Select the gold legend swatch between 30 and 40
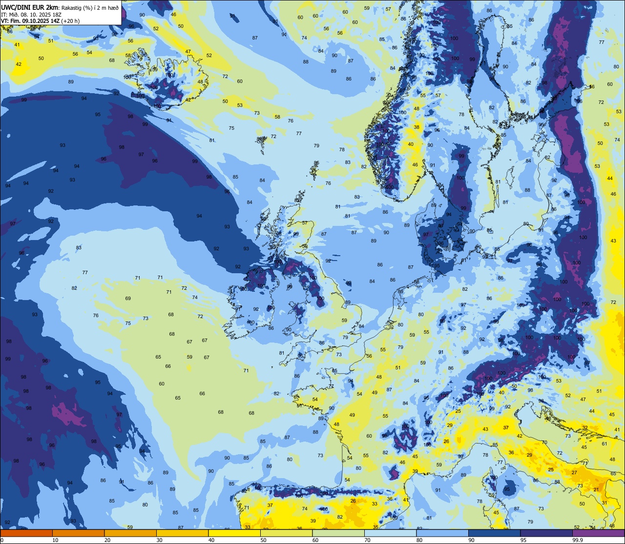 (183, 533)
